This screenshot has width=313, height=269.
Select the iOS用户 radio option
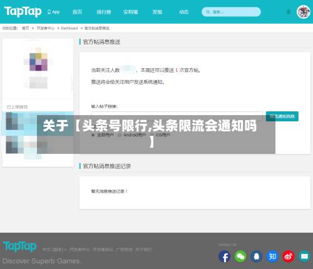(152, 135)
